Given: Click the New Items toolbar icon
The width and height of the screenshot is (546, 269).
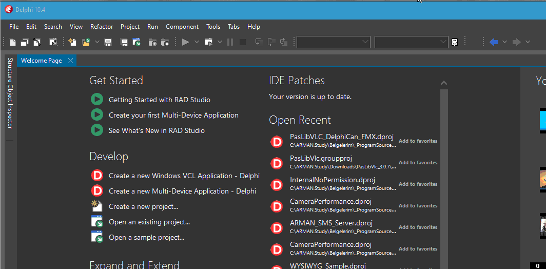Looking at the screenshot, I should 72,42.
